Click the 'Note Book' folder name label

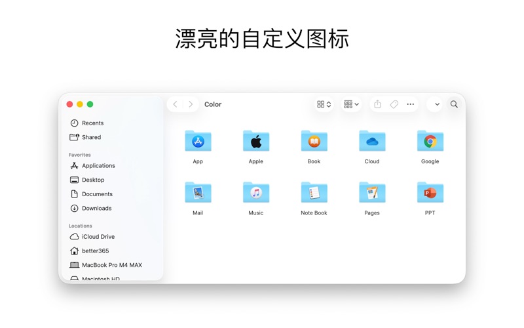coord(314,213)
